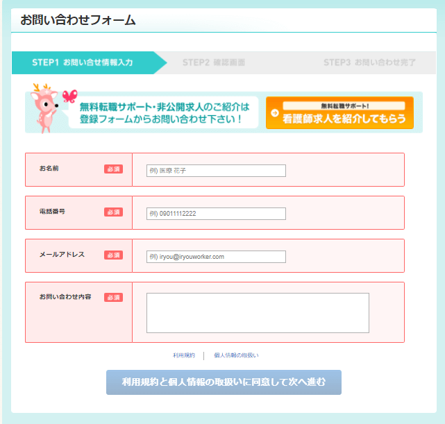Click the arrow icon on the orange button
This screenshot has width=445, height=424.
tap(275, 113)
